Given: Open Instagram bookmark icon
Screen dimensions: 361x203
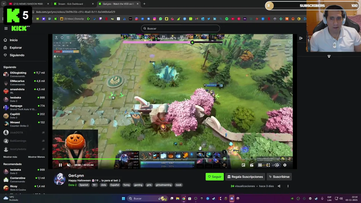Looking at the screenshot, I should tap(155, 19).
